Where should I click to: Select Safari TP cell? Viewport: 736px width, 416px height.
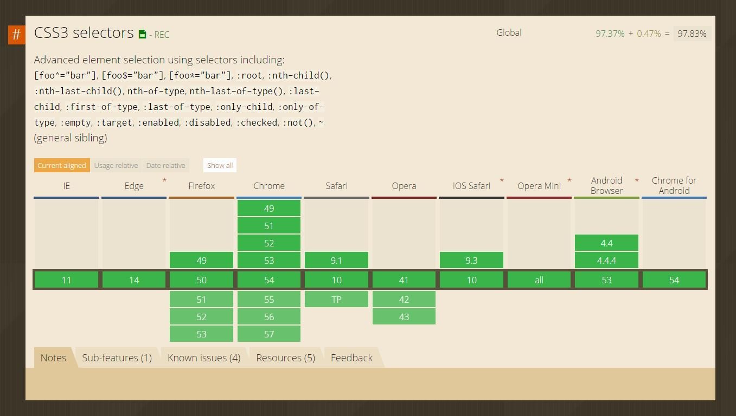click(336, 300)
